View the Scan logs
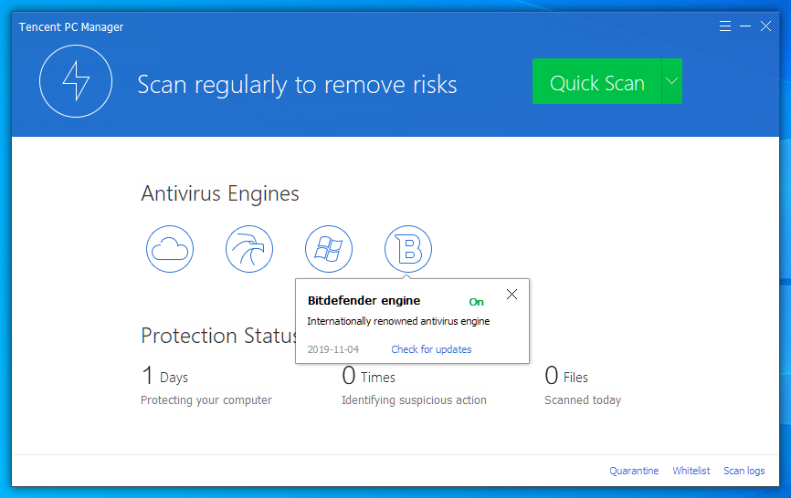Screen dimensions: 791x498 point(744,471)
